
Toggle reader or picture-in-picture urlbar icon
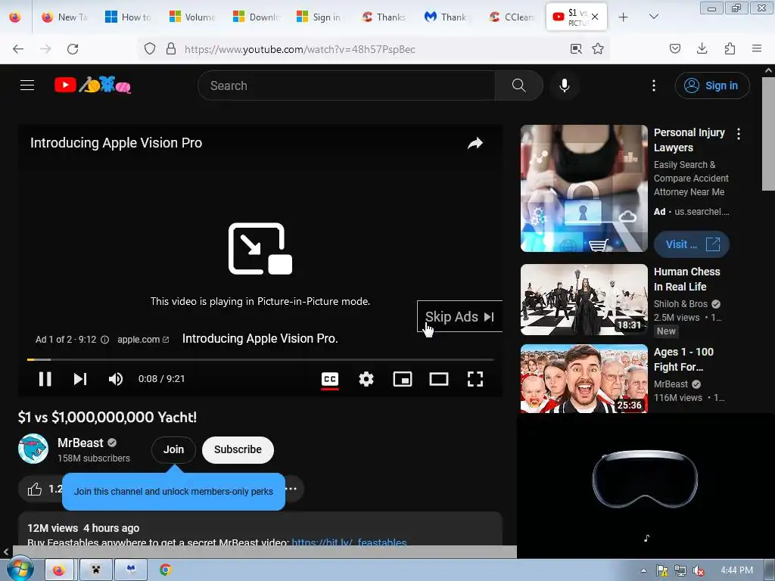(x=576, y=49)
